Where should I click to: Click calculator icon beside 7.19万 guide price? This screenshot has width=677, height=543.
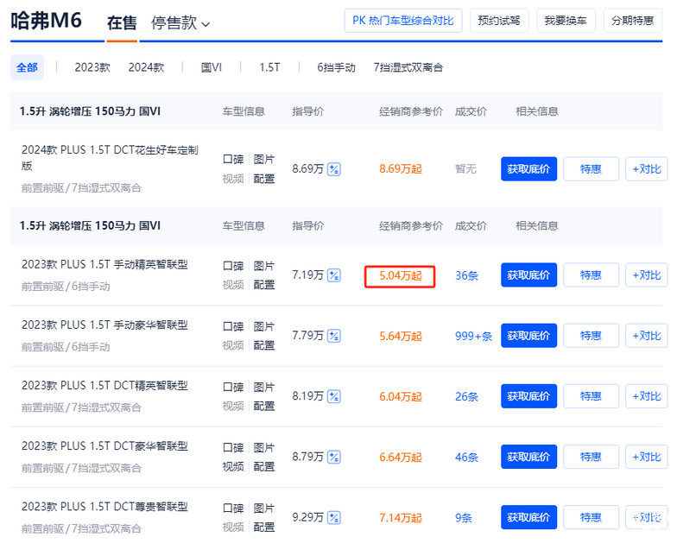point(334,275)
